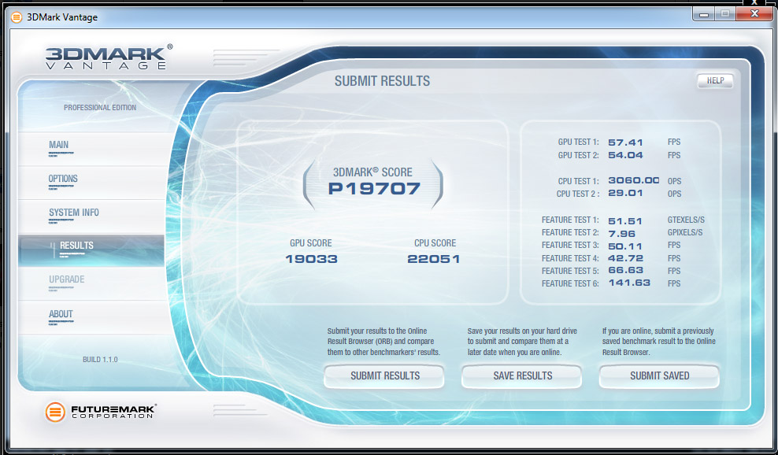
Task: Click the 3DMARK SCORE label
Action: pyautogui.click(x=372, y=172)
